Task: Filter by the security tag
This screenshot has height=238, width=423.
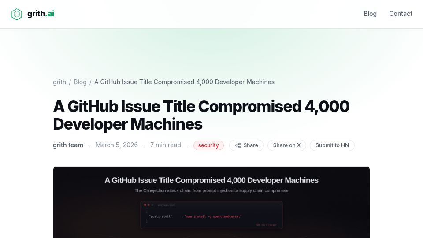Action: [208, 145]
